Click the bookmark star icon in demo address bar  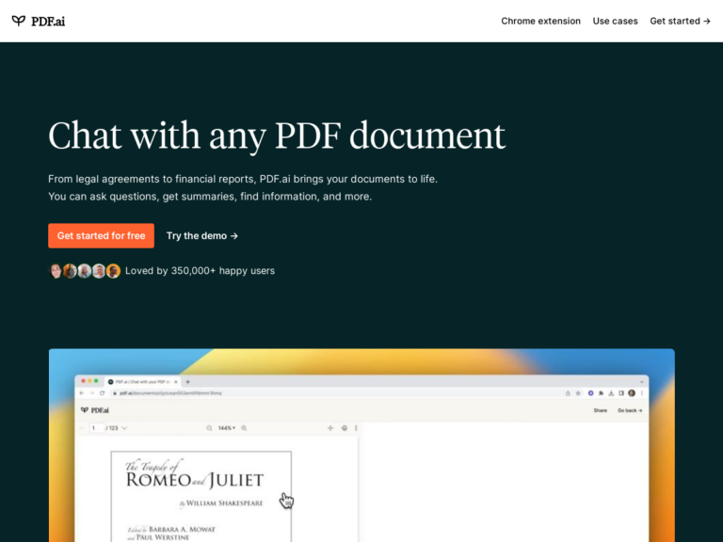[x=578, y=393]
